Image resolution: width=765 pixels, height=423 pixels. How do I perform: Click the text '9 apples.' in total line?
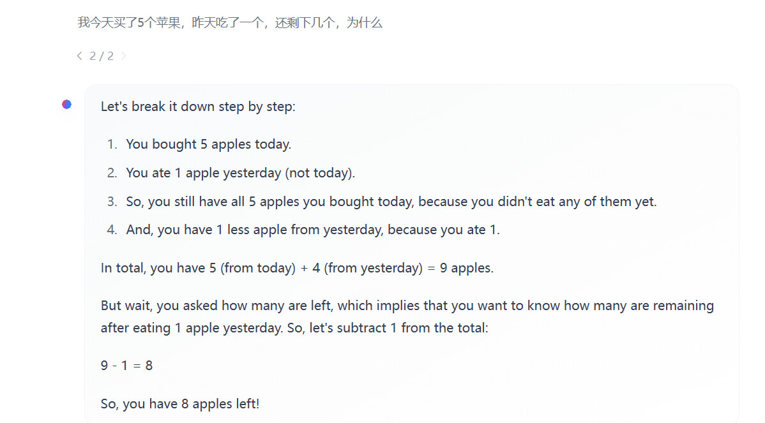point(466,268)
